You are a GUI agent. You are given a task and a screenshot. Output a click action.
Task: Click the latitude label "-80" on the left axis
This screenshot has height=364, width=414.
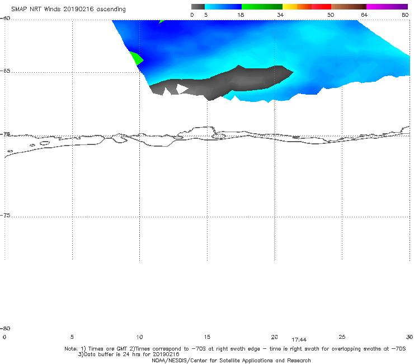pyautogui.click(x=6, y=328)
